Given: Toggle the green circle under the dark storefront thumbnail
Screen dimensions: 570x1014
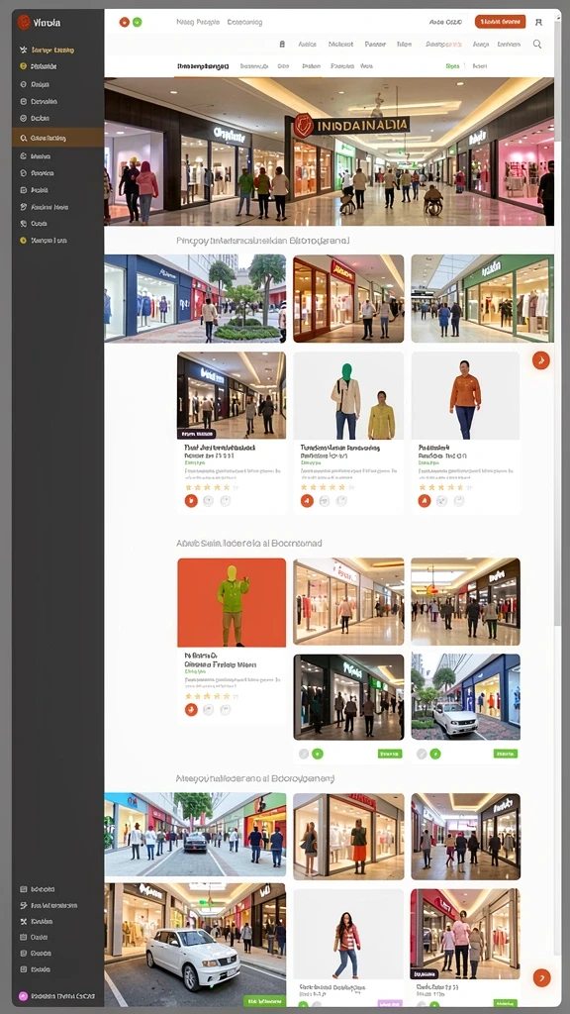Looking at the screenshot, I should (318, 754).
